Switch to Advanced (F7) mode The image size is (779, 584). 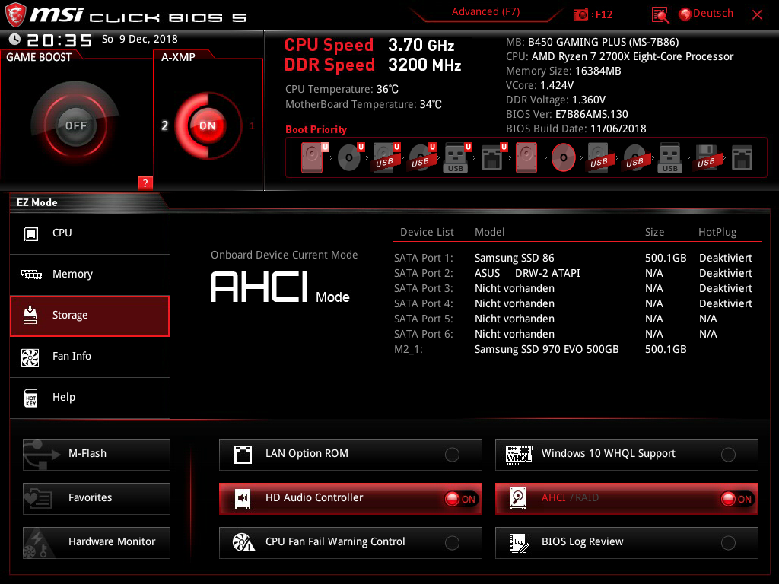(485, 12)
